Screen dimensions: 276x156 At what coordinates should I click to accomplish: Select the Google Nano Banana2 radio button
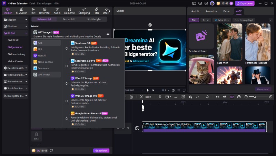point(67,119)
